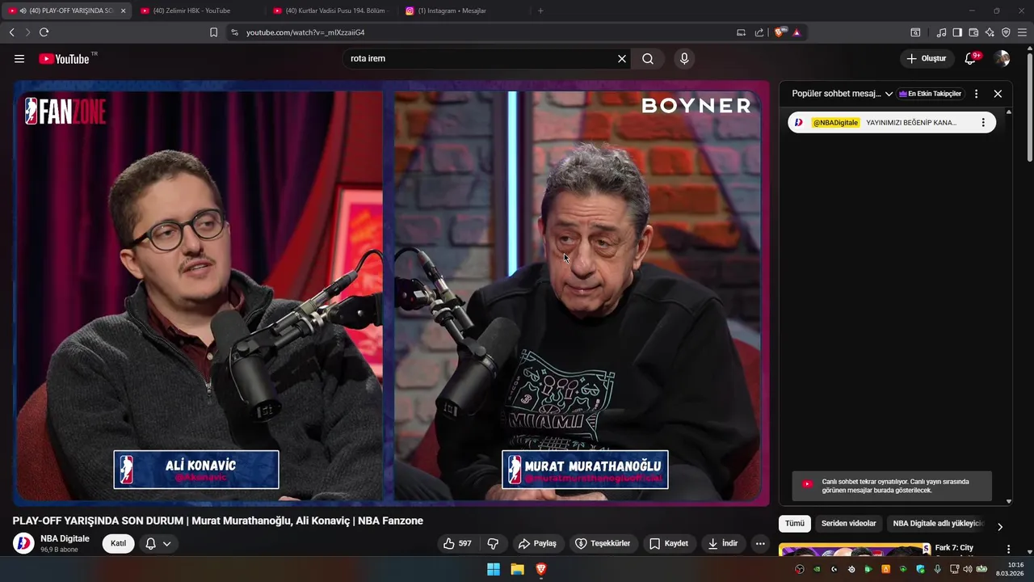Open File Explorer from the taskbar

click(x=517, y=569)
